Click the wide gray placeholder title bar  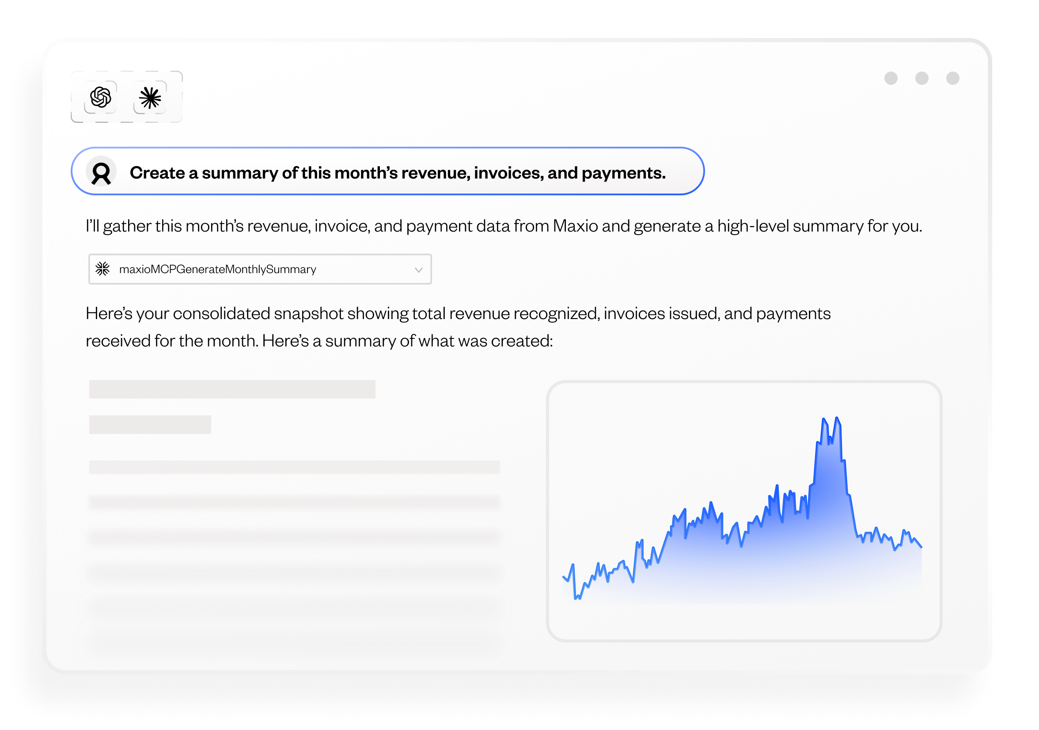(231, 389)
